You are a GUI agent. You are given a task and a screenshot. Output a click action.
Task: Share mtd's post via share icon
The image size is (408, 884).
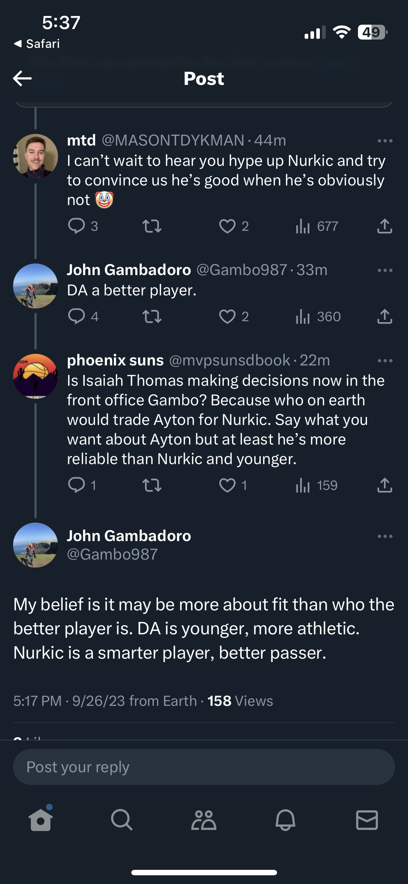(384, 226)
